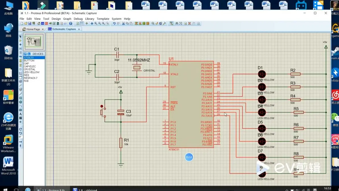Click the Cut scissors icon

[x=123, y=24]
